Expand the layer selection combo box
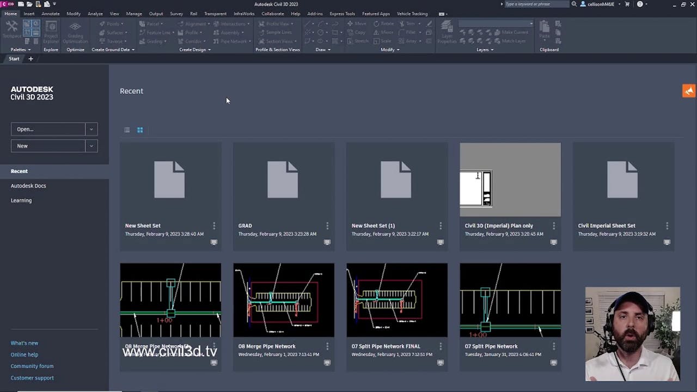 [x=531, y=23]
